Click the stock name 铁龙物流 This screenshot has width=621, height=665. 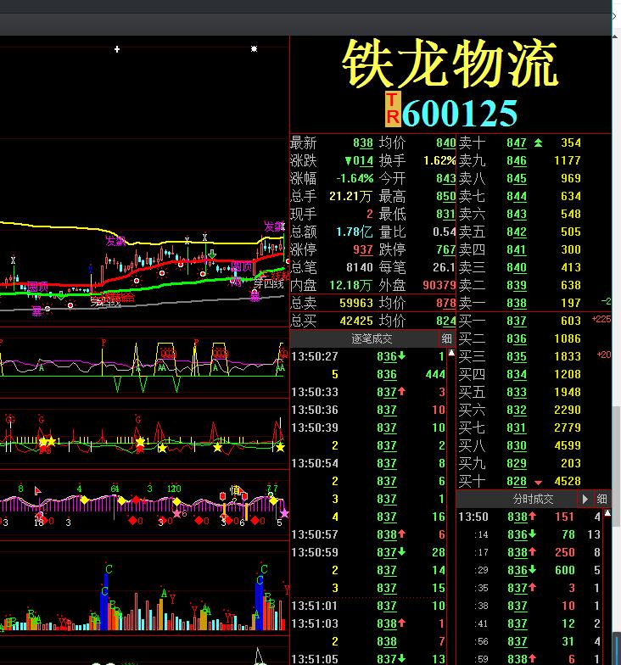tap(450, 63)
